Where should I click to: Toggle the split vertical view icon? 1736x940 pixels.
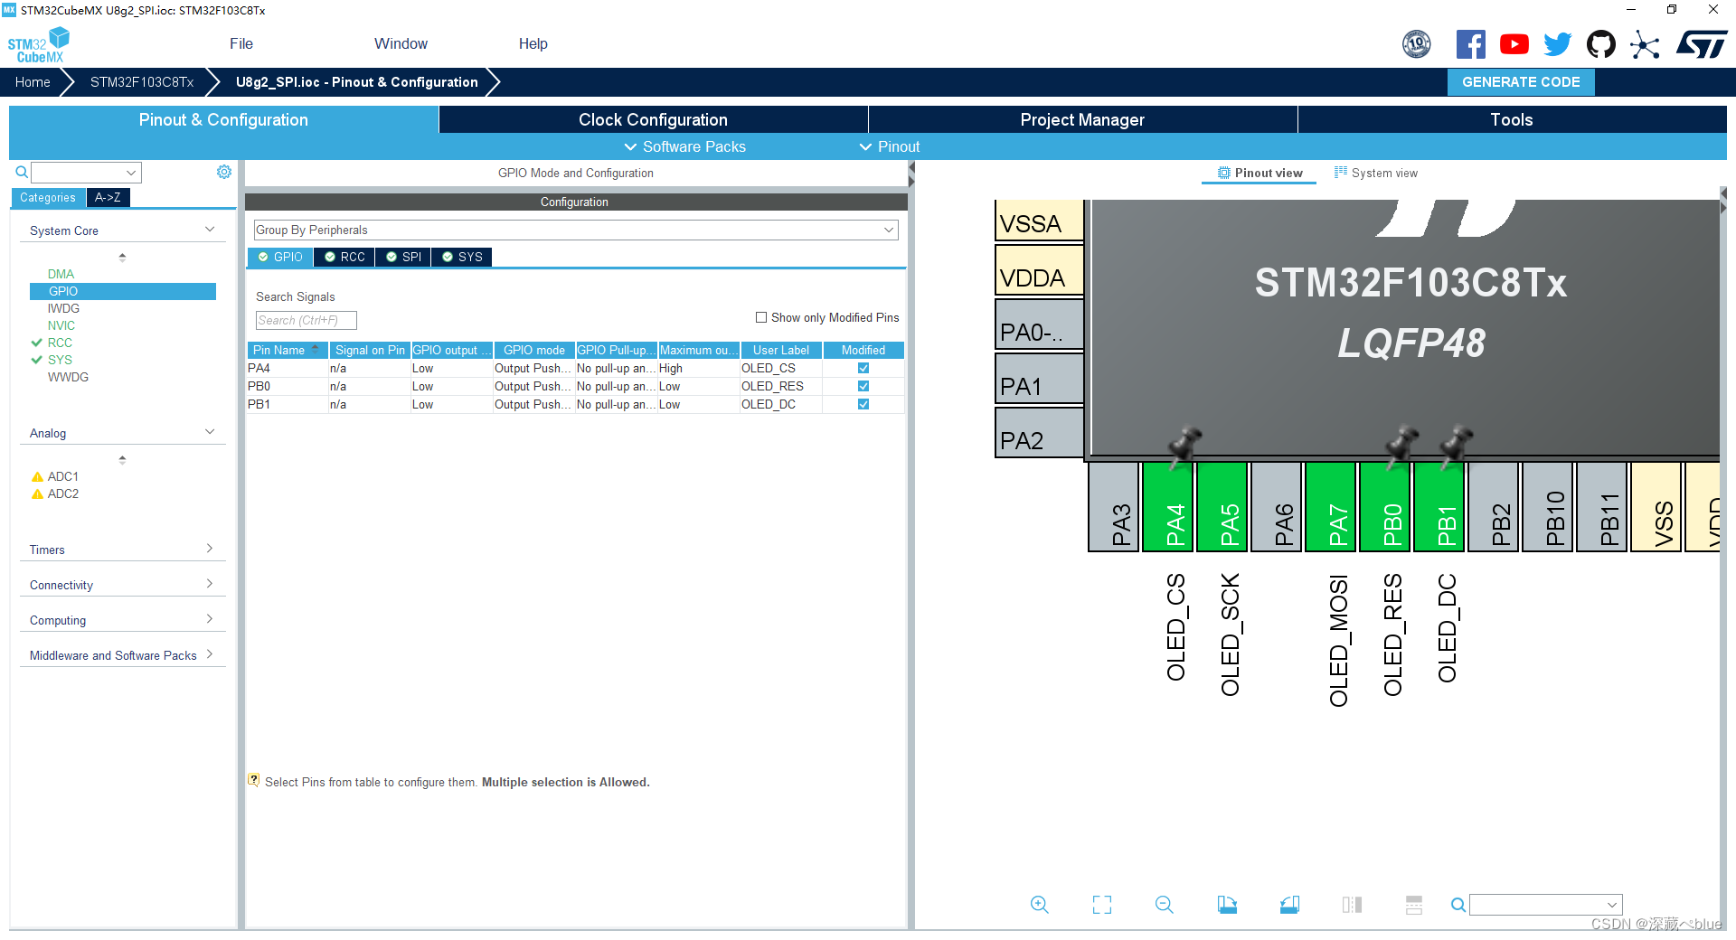[1352, 905]
